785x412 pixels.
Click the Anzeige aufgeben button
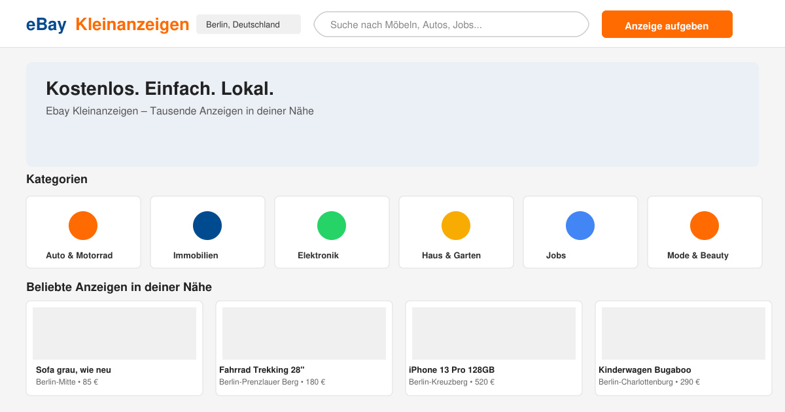point(667,24)
